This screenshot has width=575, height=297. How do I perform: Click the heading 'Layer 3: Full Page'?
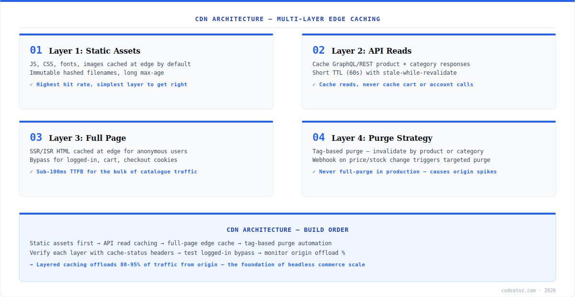click(x=87, y=138)
